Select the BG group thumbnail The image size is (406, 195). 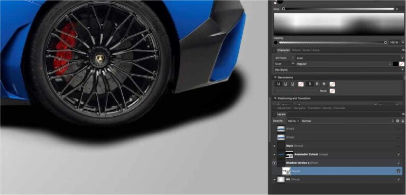(x=281, y=179)
